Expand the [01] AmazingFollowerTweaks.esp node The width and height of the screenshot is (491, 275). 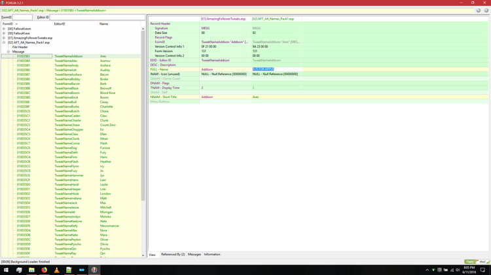click(x=4, y=38)
